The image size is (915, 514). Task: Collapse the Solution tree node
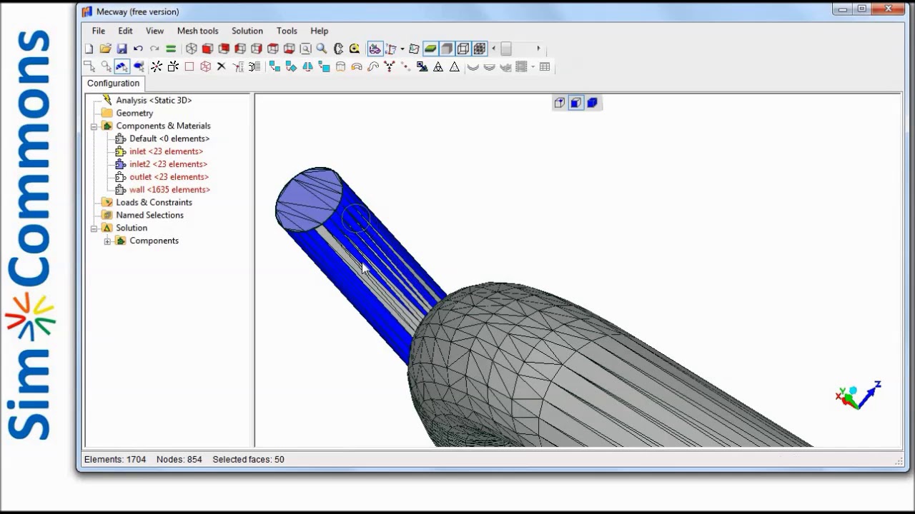94,228
